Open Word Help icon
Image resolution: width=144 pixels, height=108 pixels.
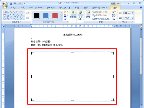click(141, 7)
